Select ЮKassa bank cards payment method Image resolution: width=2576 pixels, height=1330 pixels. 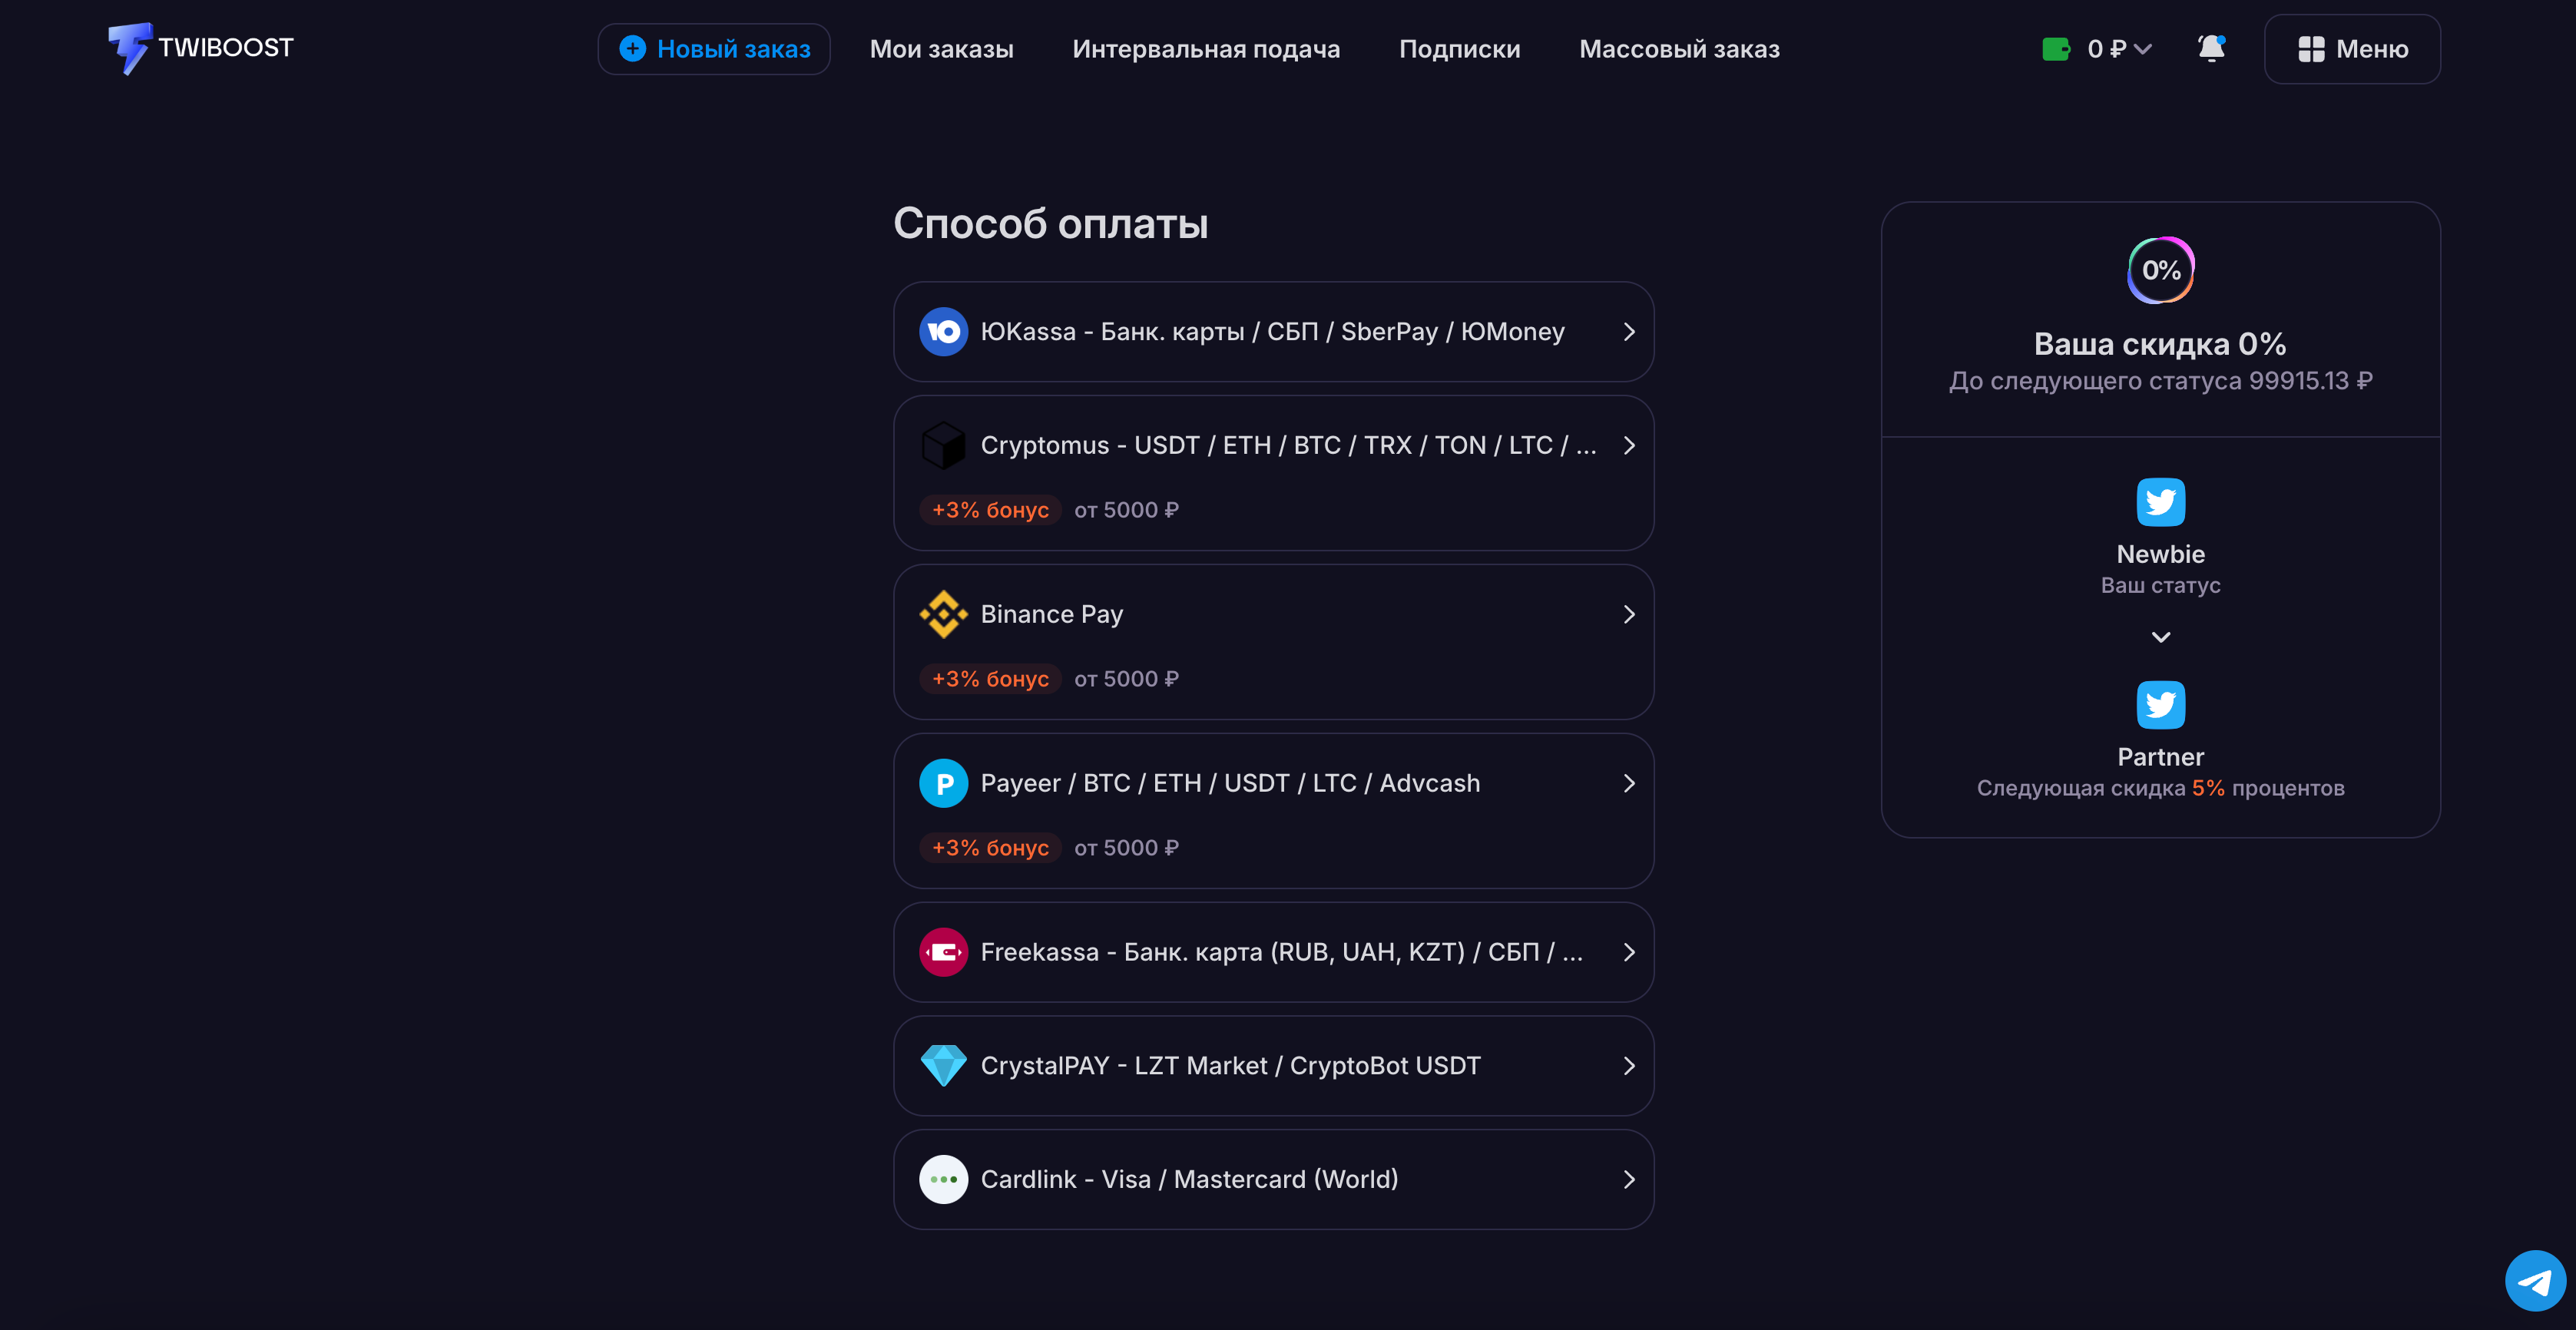tap(1273, 331)
